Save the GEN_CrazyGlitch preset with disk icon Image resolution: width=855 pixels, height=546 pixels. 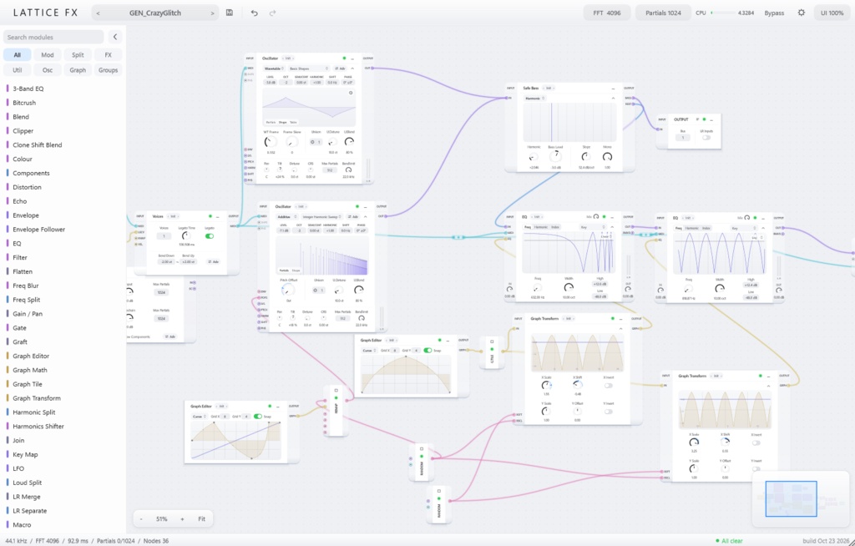tap(230, 13)
